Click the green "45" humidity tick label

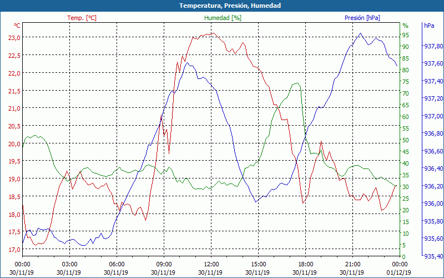[x=406, y=152]
